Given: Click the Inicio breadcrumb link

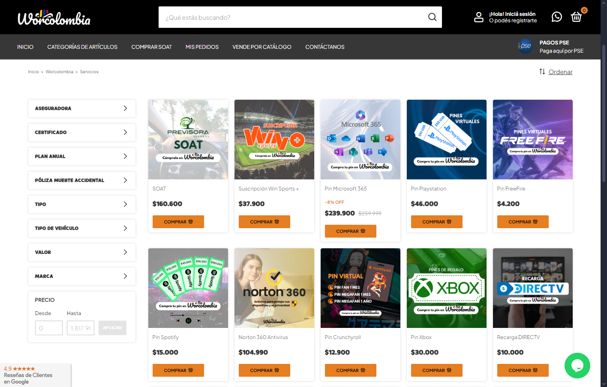Looking at the screenshot, I should coord(33,72).
